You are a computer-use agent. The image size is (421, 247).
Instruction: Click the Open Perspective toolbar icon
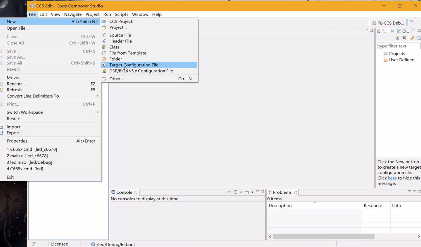tap(375, 23)
